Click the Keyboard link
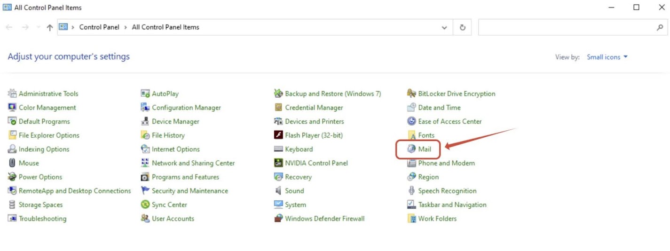This screenshot has width=670, height=251. [x=299, y=149]
